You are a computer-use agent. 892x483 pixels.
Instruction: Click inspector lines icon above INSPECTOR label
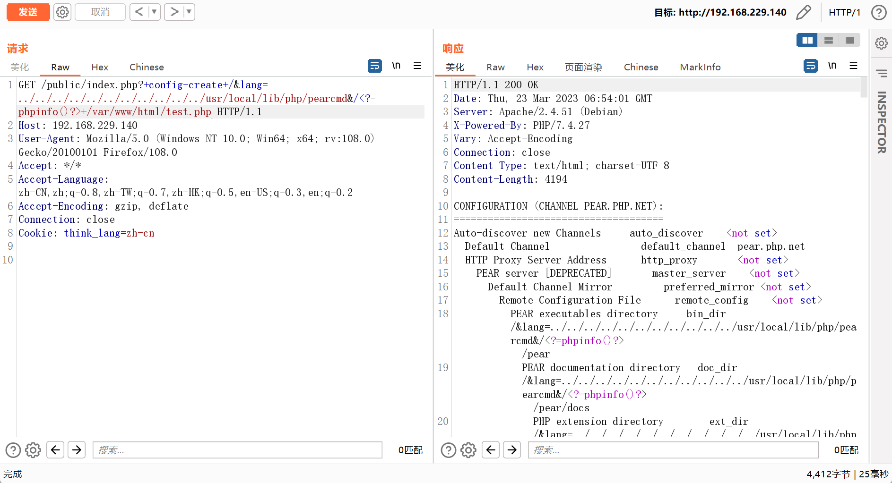click(x=881, y=73)
